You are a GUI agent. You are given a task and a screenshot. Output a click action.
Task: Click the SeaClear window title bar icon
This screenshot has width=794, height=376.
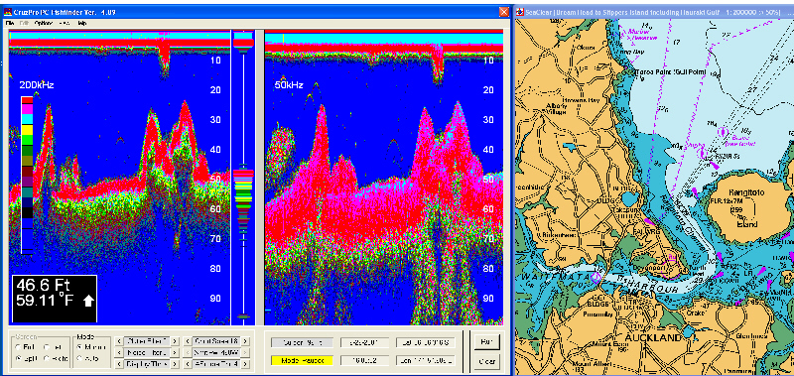coord(520,12)
